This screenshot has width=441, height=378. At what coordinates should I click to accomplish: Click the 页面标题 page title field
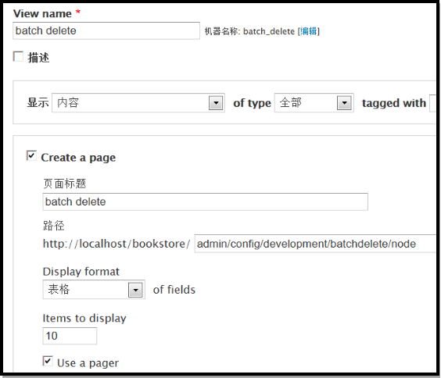click(x=206, y=201)
